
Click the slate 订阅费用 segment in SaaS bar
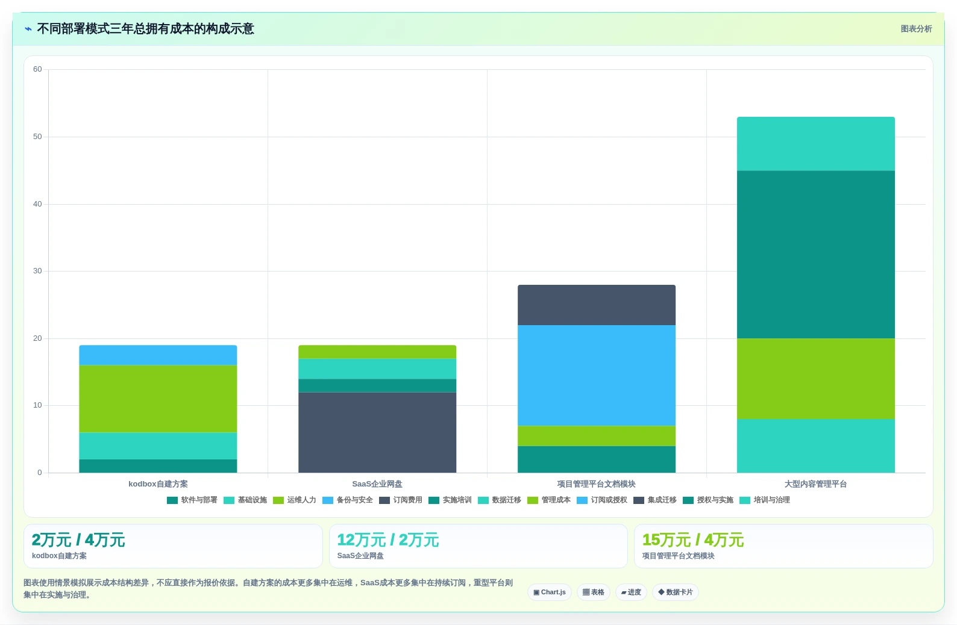377,432
